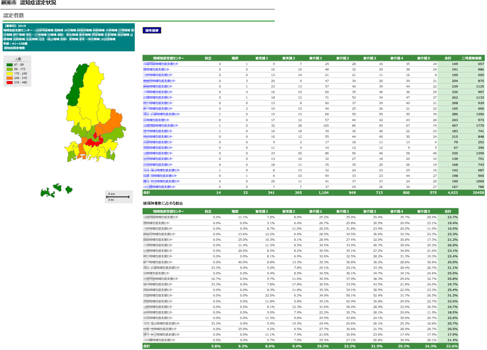This screenshot has width=487, height=350.
Task: Select the red central region on the map
Action: (x=94, y=142)
